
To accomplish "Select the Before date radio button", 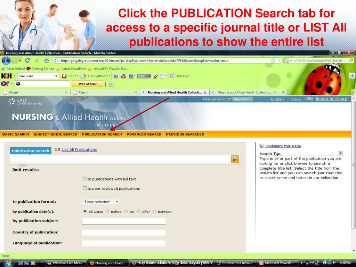I will tap(107, 211).
